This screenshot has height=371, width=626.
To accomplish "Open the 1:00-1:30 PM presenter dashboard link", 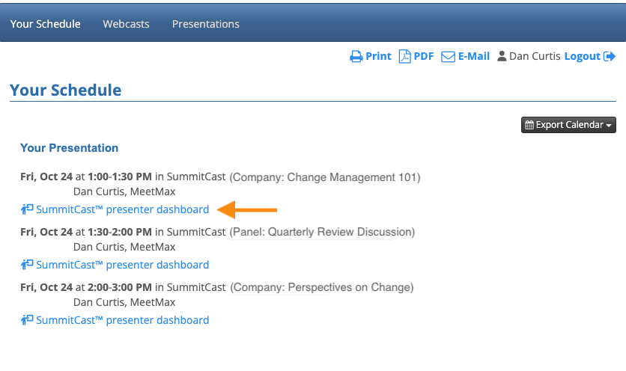I will [x=122, y=209].
